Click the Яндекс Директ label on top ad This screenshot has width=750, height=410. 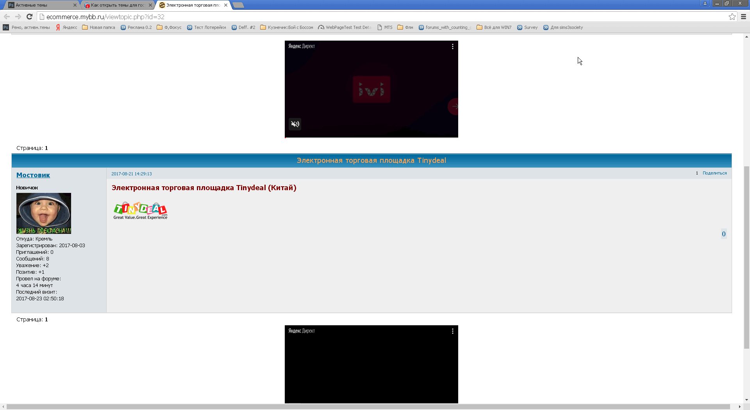302,46
